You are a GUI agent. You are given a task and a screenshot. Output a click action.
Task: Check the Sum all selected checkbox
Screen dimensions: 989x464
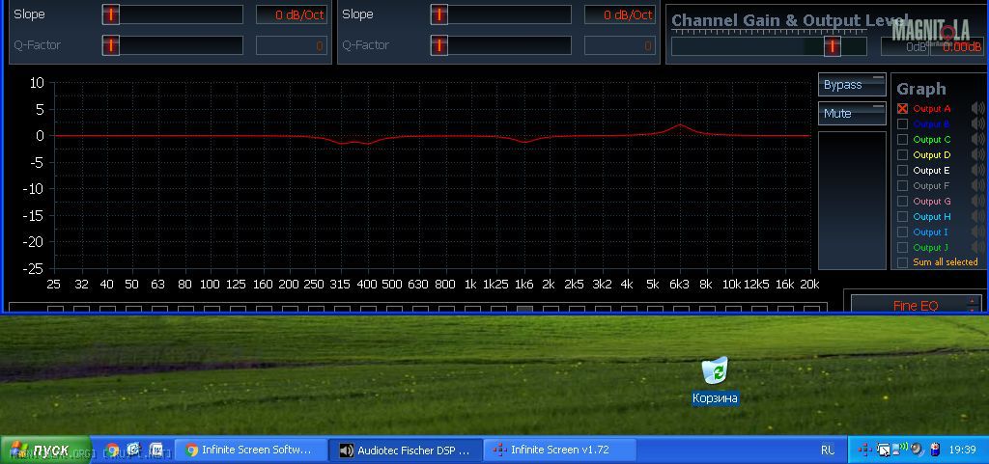[x=903, y=262]
